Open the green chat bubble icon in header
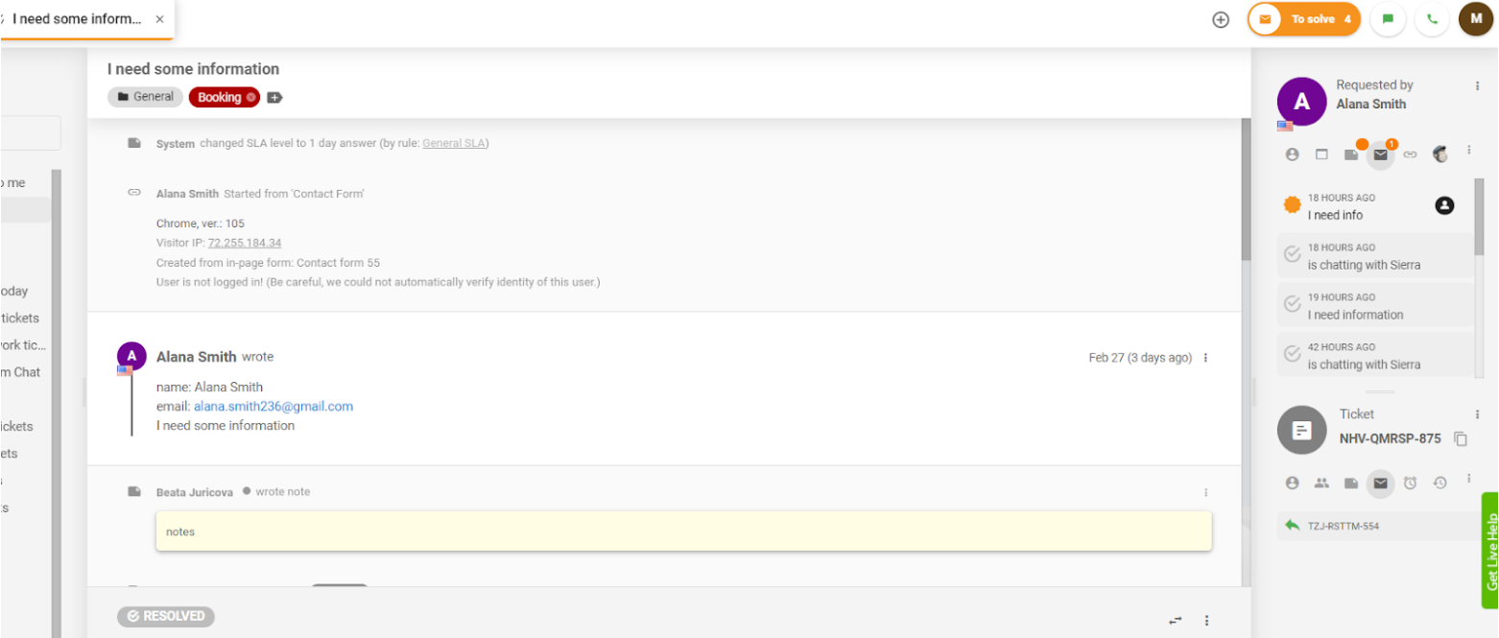Screen dimensions: 1499x638 1388,19
